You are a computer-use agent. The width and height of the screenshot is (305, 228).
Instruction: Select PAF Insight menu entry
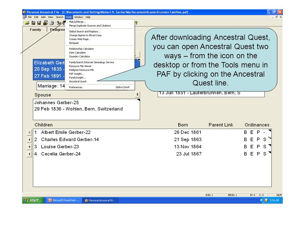[99, 74]
